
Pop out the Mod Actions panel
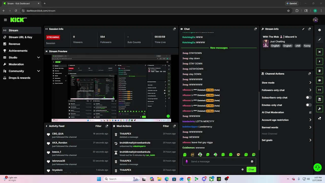[174, 126]
